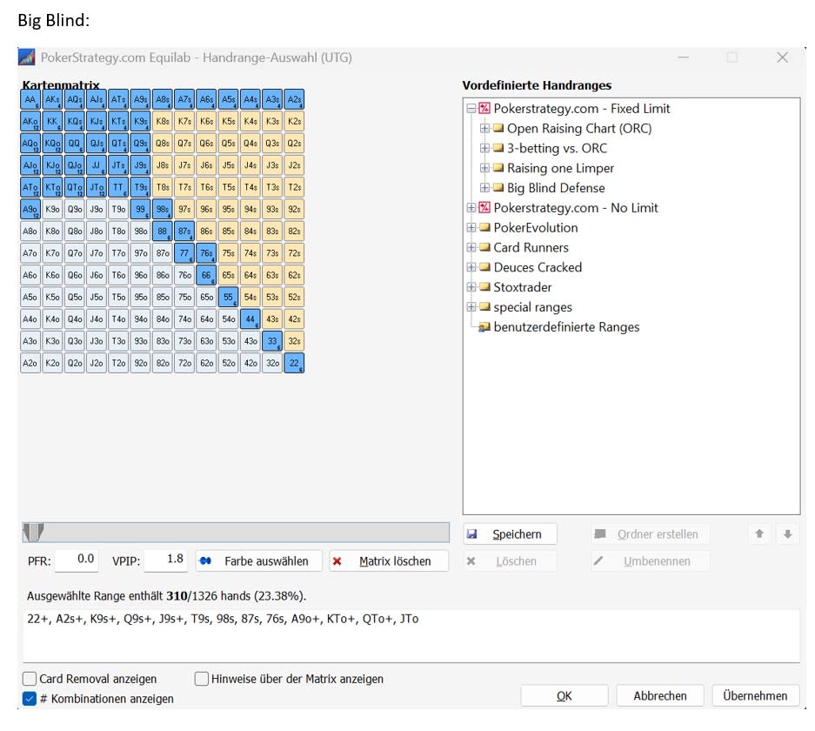The image size is (815, 731).
Task: Expand Raising one Limper folder
Action: pos(484,168)
